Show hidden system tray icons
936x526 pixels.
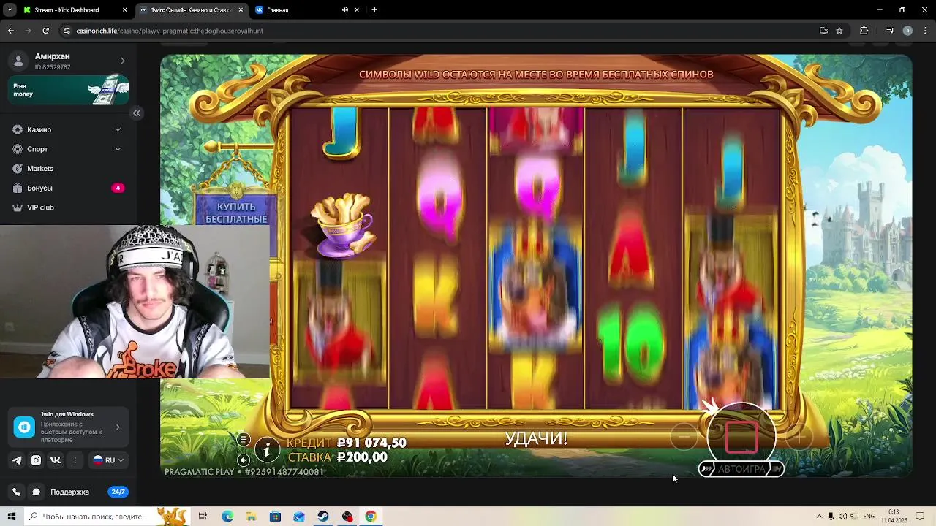819,517
